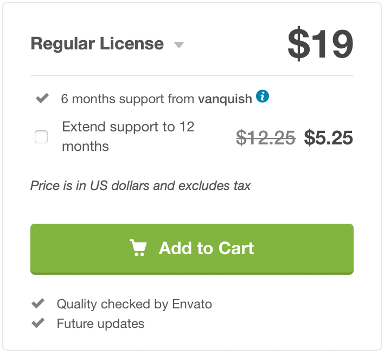
Task: Click checkmark next to Quality checked
Action: 38,304
